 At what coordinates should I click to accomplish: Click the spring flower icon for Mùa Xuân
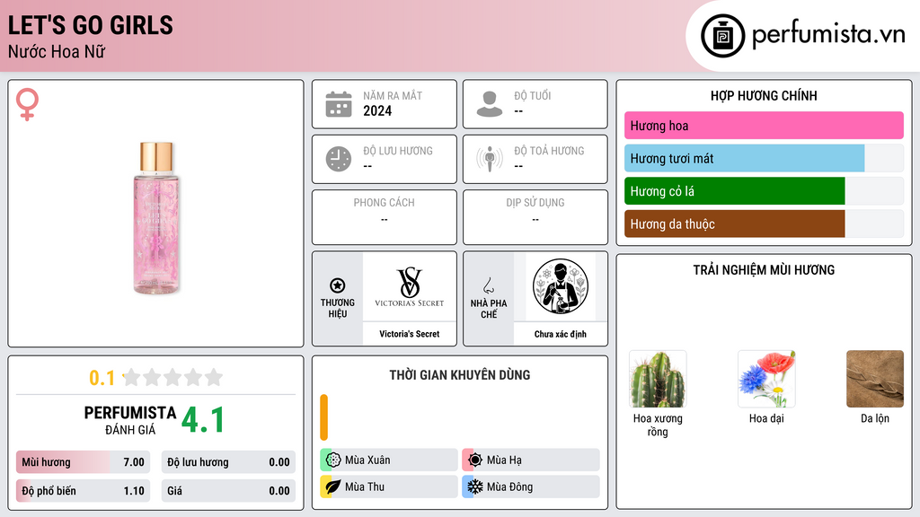click(x=333, y=460)
